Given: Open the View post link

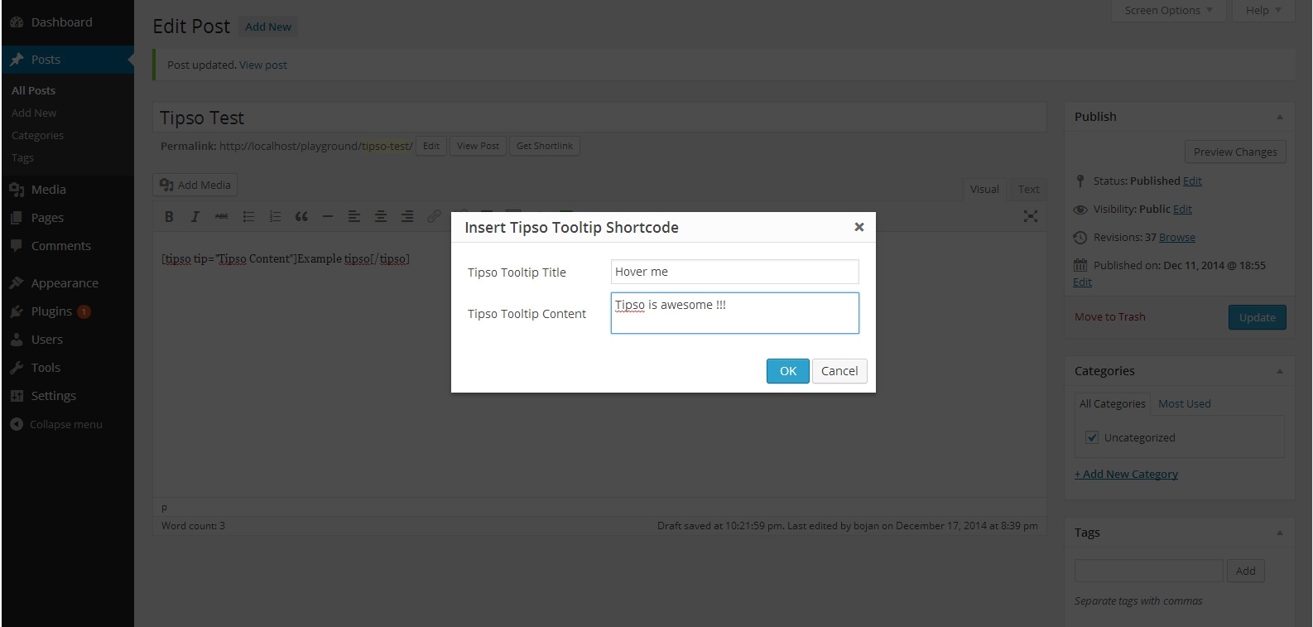Looking at the screenshot, I should [x=263, y=65].
